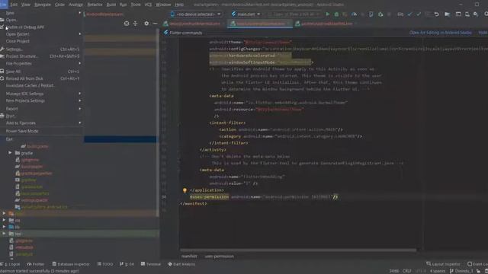Open the View menu
The image size is (488, 274).
25,5
